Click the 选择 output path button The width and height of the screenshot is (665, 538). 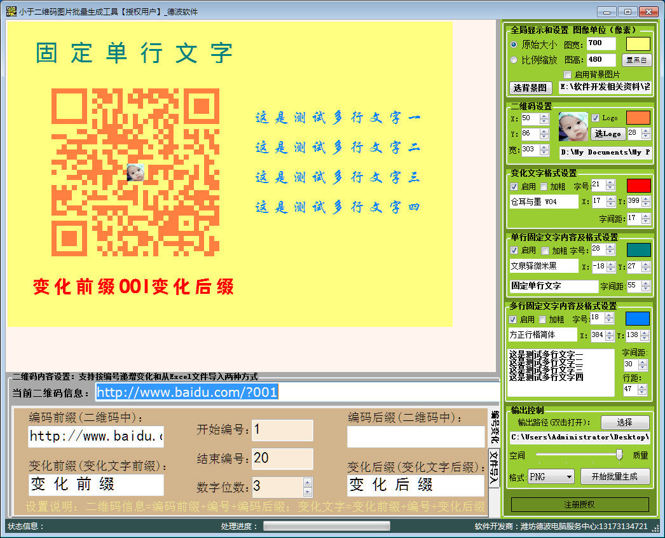[625, 422]
